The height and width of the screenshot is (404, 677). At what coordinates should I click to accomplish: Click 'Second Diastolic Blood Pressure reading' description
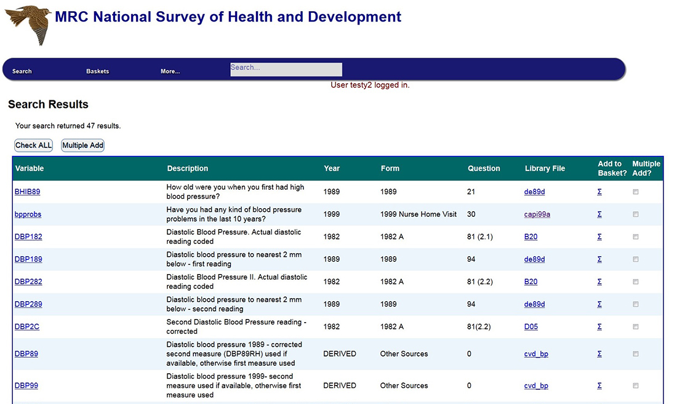click(236, 326)
